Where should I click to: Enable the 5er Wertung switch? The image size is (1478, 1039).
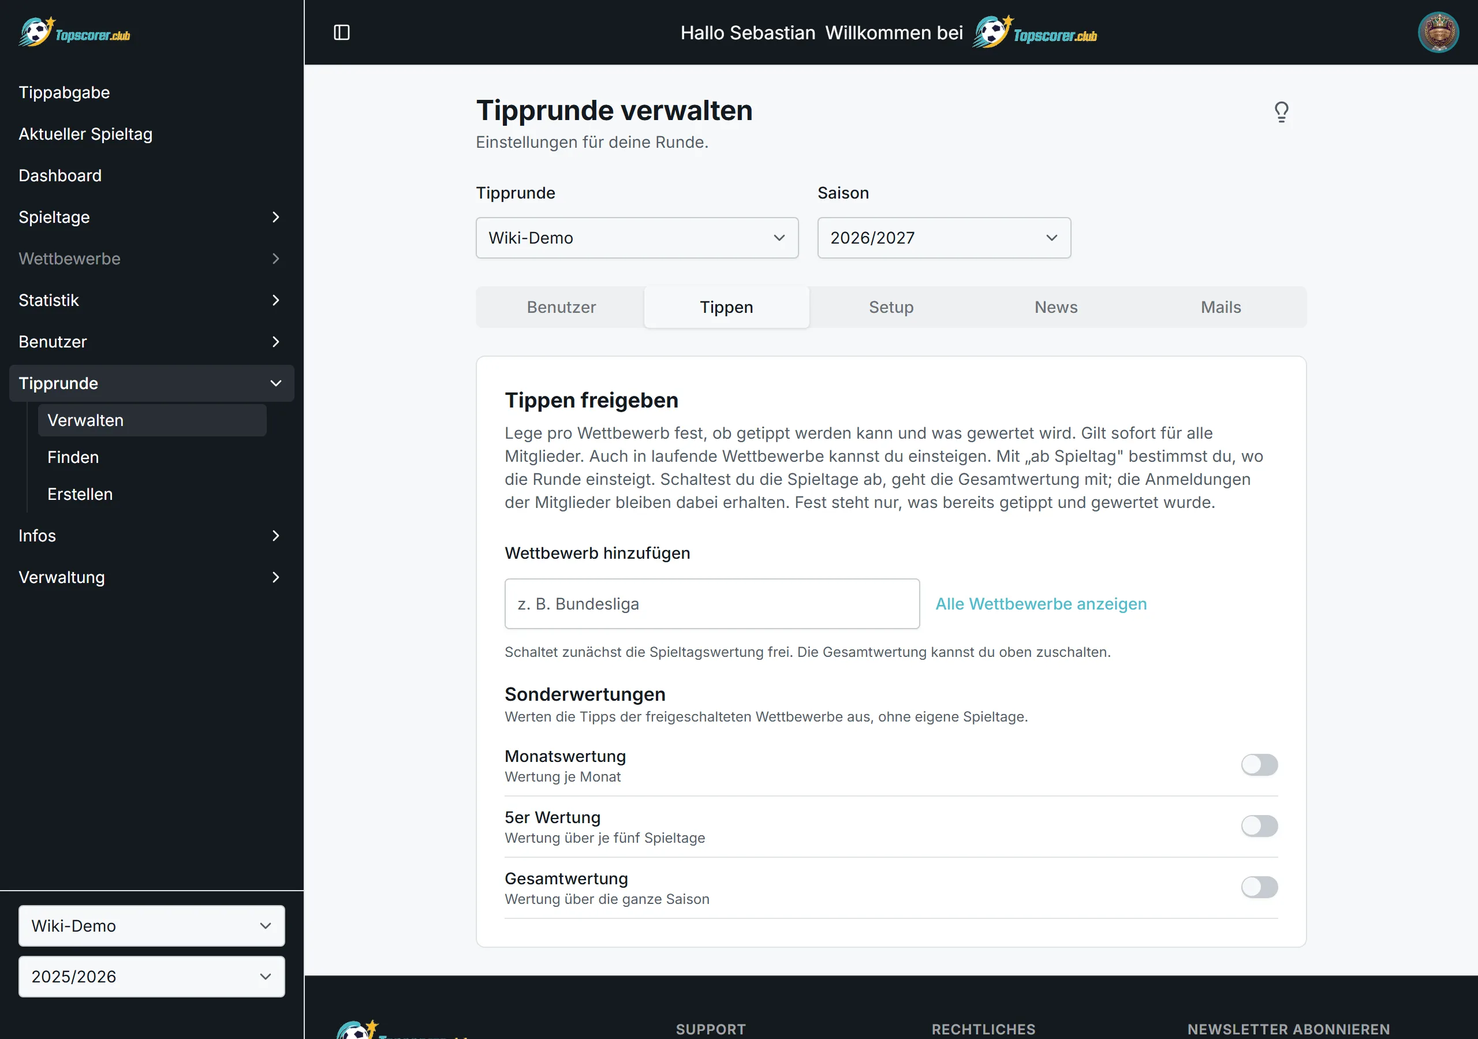pyautogui.click(x=1259, y=826)
